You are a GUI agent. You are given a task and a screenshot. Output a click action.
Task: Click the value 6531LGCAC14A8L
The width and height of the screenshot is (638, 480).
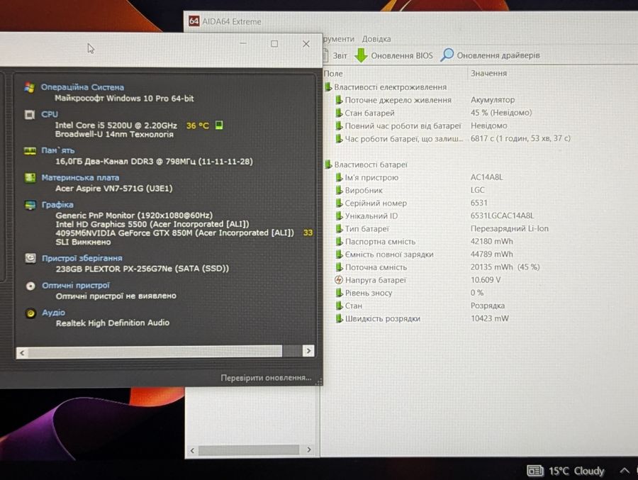[502, 216]
